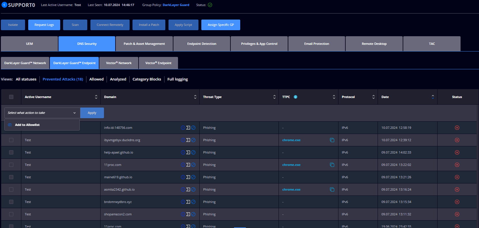Screen dimensions: 479x228
Task: Check the box for the asmita2342.github.io row
Action: point(11,189)
